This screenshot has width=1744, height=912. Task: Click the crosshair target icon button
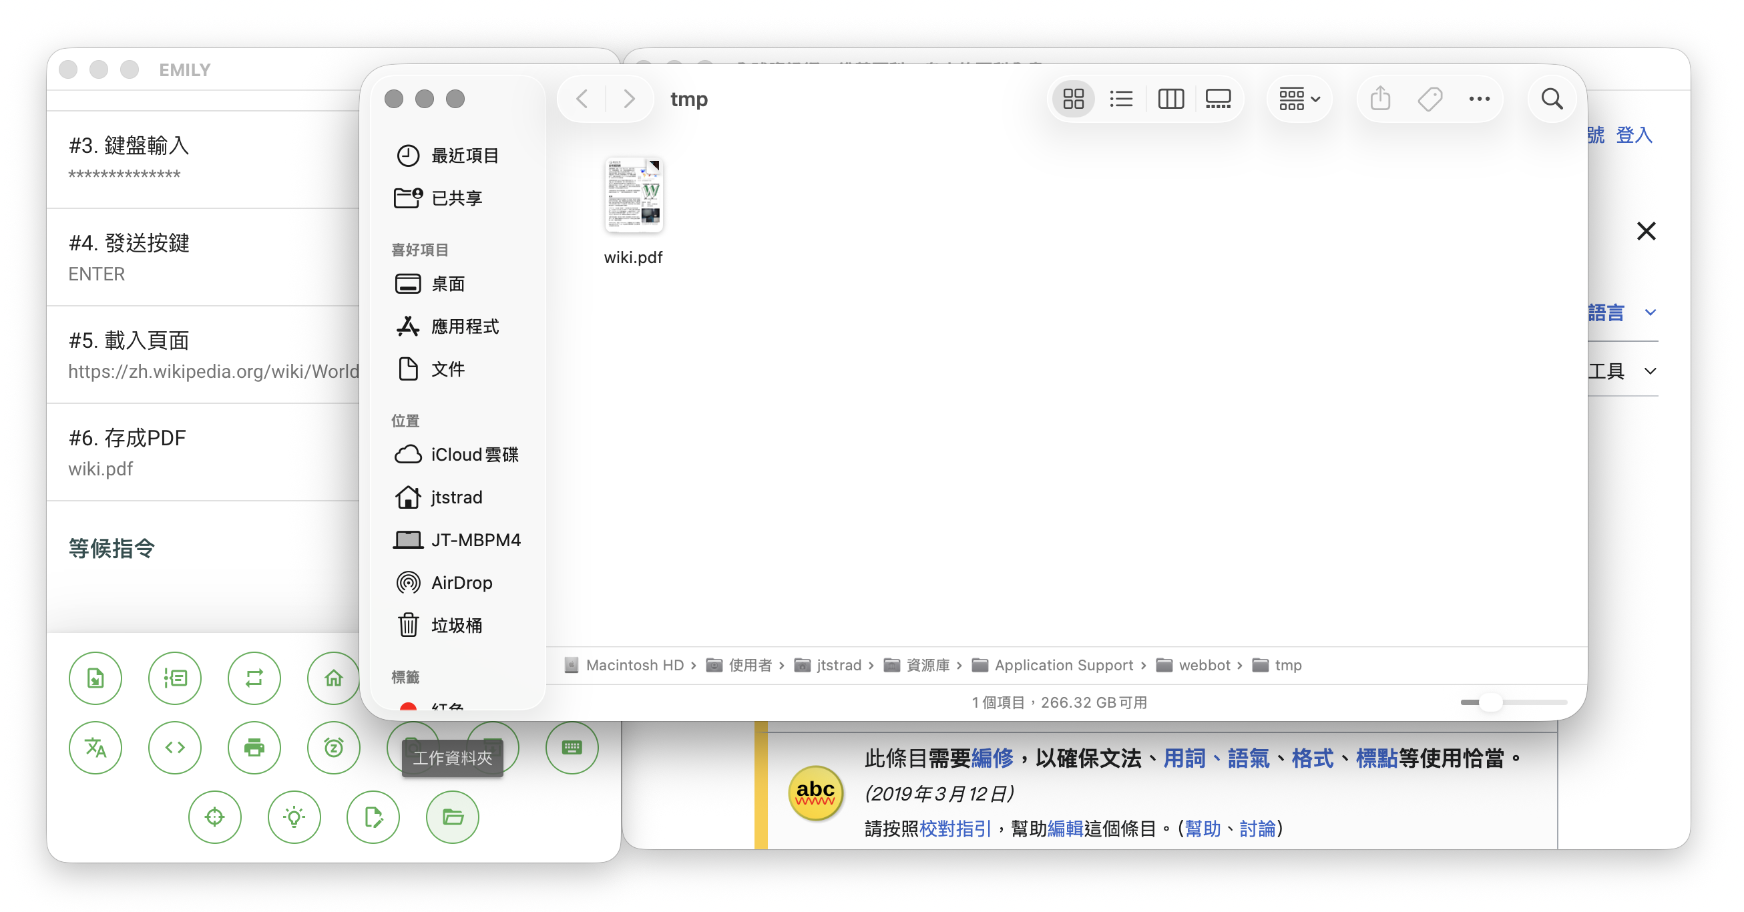click(x=214, y=817)
